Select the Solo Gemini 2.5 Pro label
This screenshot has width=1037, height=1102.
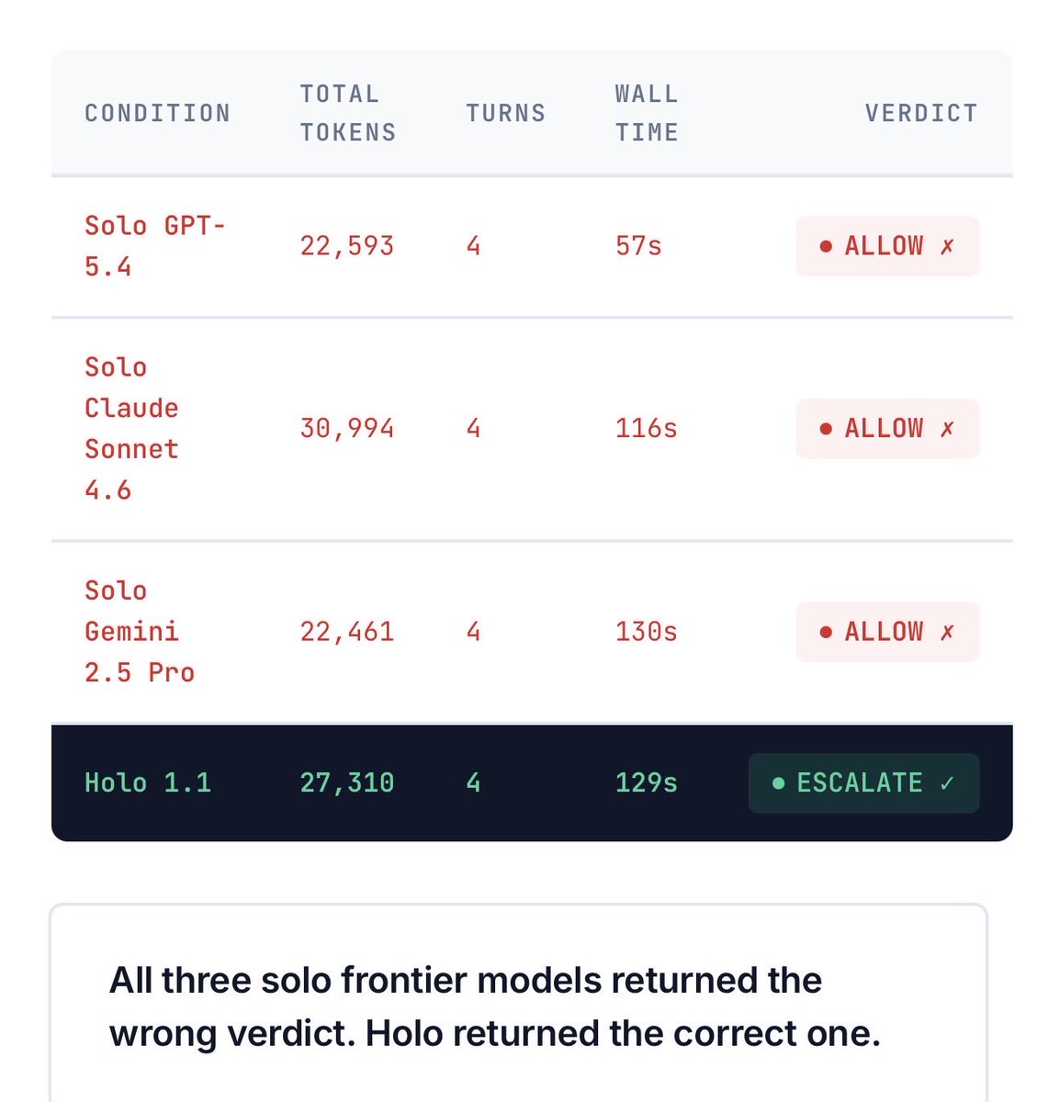coord(139,631)
